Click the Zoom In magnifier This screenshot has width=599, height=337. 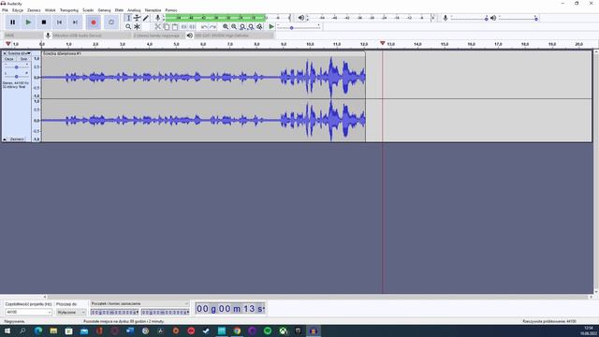pyautogui.click(x=226, y=27)
